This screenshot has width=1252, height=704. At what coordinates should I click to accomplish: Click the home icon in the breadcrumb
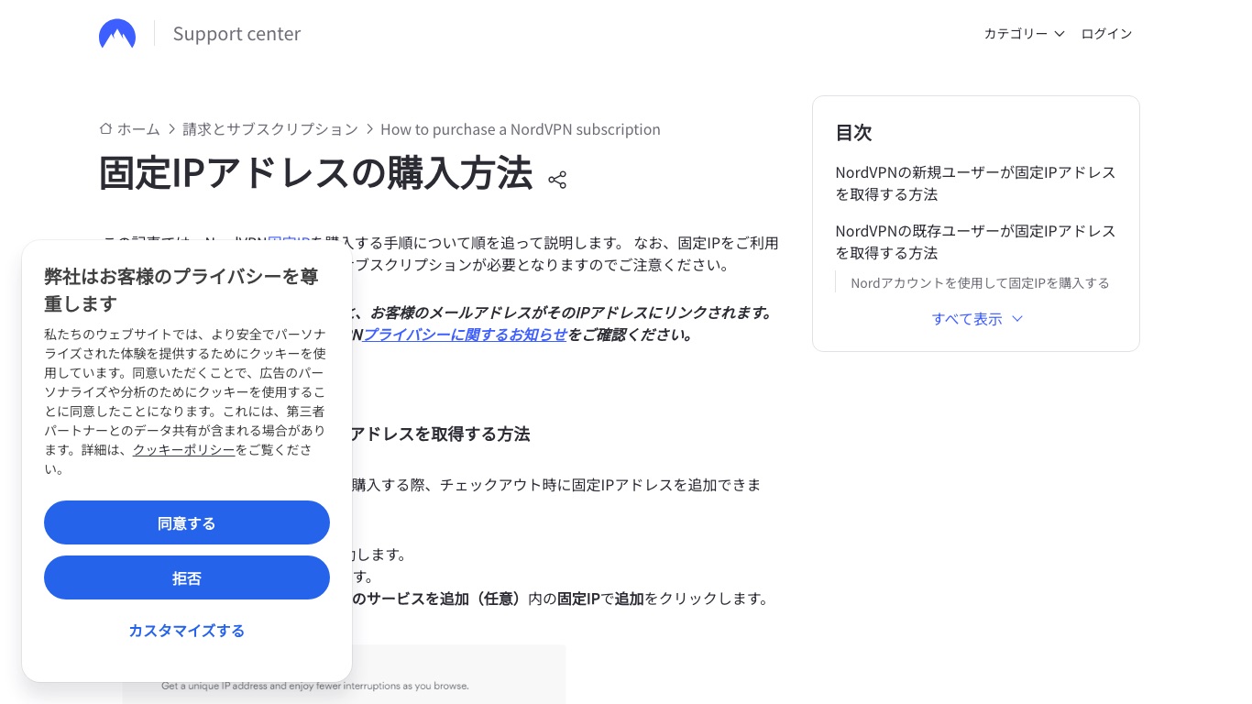[106, 129]
